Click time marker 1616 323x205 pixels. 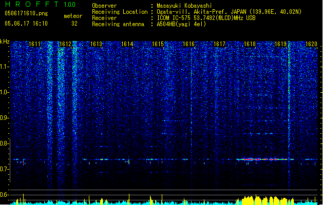point(188,44)
